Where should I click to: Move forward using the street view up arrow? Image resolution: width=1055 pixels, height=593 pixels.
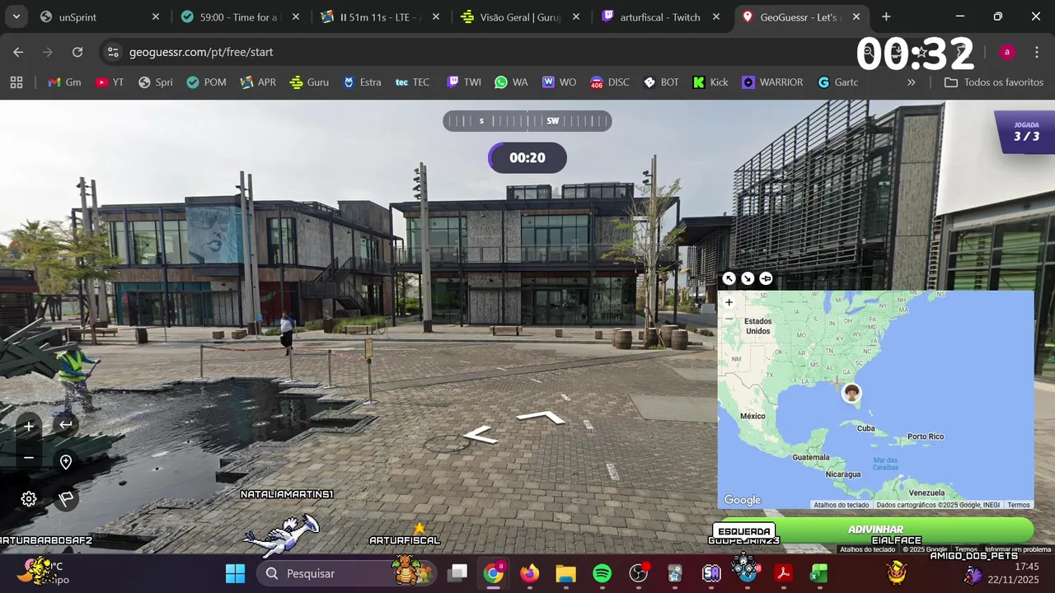pyautogui.click(x=541, y=418)
